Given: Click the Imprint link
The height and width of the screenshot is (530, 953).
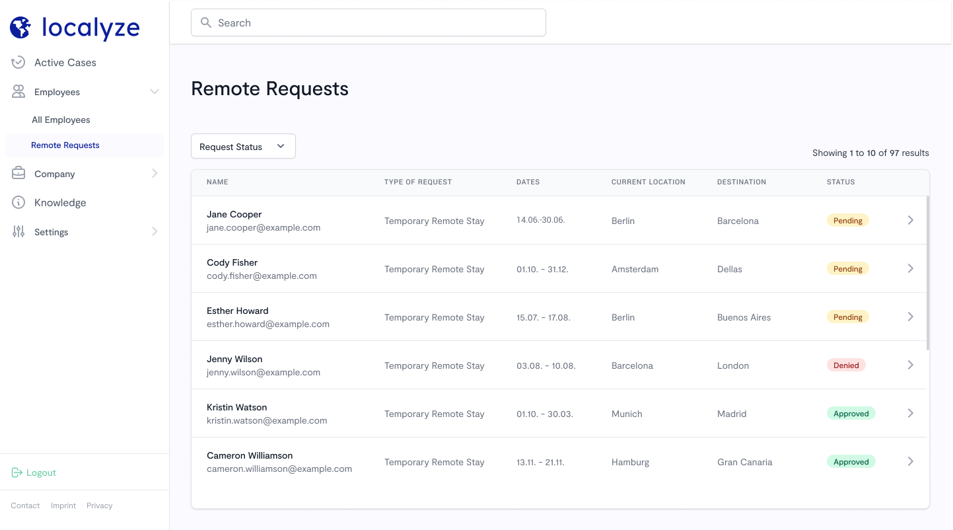Looking at the screenshot, I should click(63, 506).
